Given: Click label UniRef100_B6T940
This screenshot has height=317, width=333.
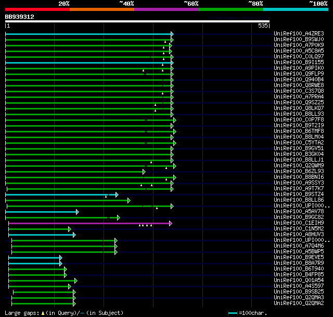Looking at the screenshot, I should [299, 269].
